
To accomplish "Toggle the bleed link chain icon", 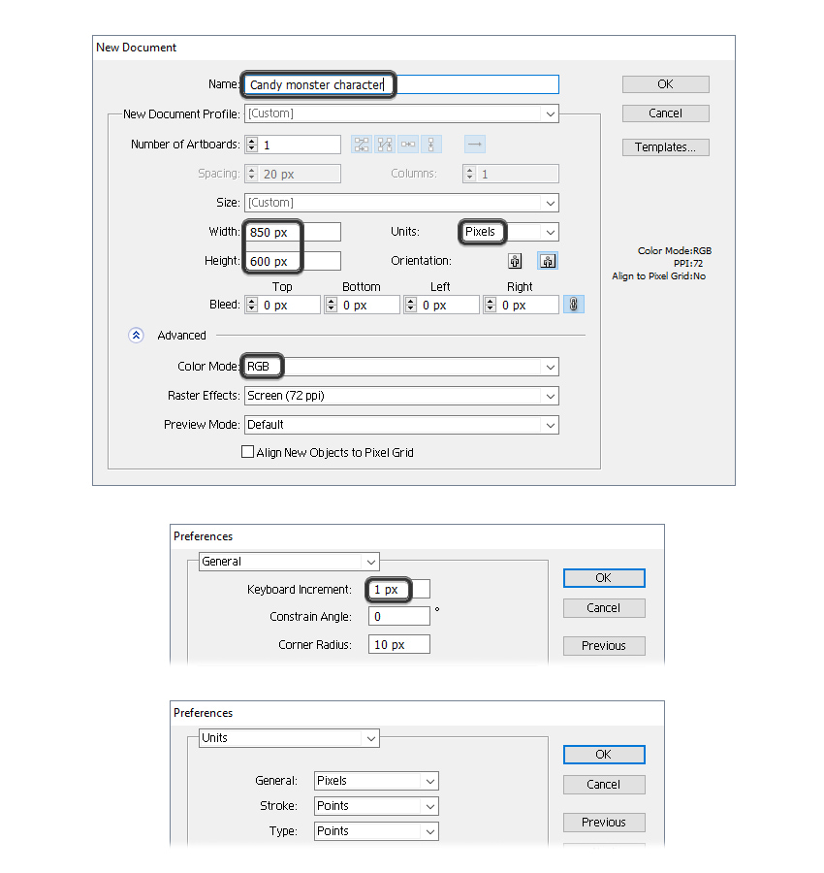I will (574, 305).
